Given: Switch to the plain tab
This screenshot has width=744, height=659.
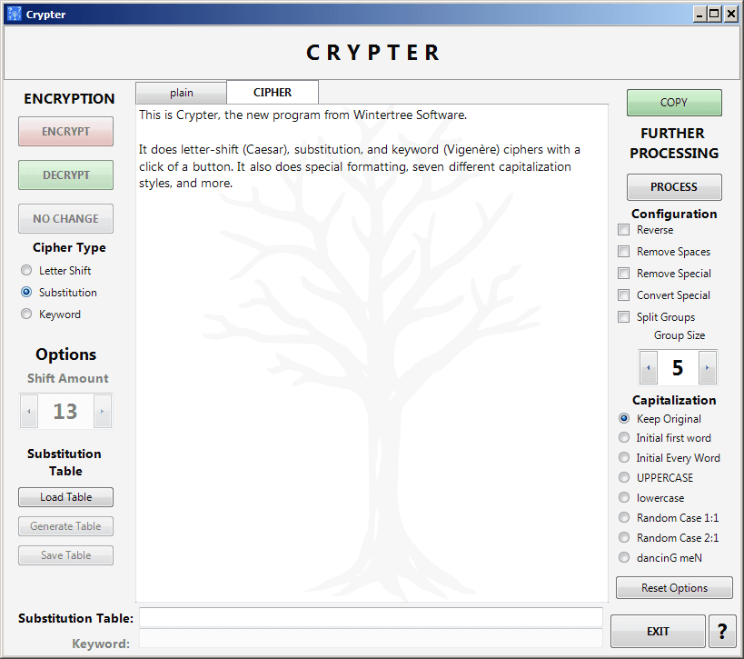Looking at the screenshot, I should click(x=180, y=92).
